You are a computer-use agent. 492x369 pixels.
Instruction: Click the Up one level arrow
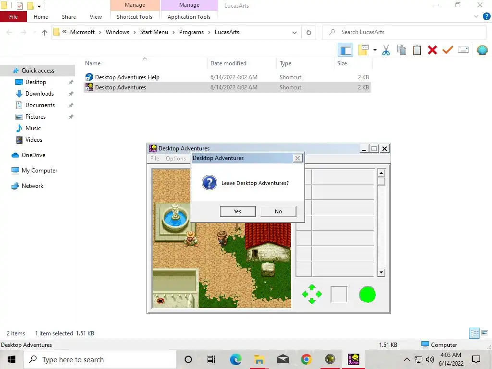[x=45, y=32]
